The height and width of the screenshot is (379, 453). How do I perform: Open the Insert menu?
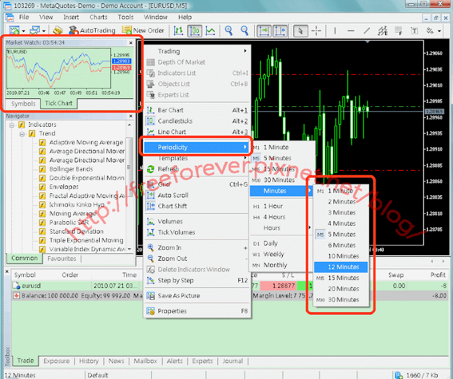71,17
